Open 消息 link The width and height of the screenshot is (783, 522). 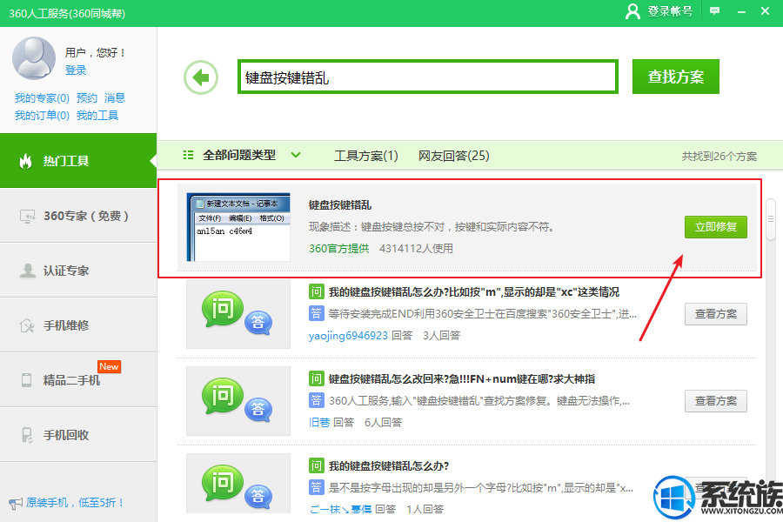coord(115,98)
